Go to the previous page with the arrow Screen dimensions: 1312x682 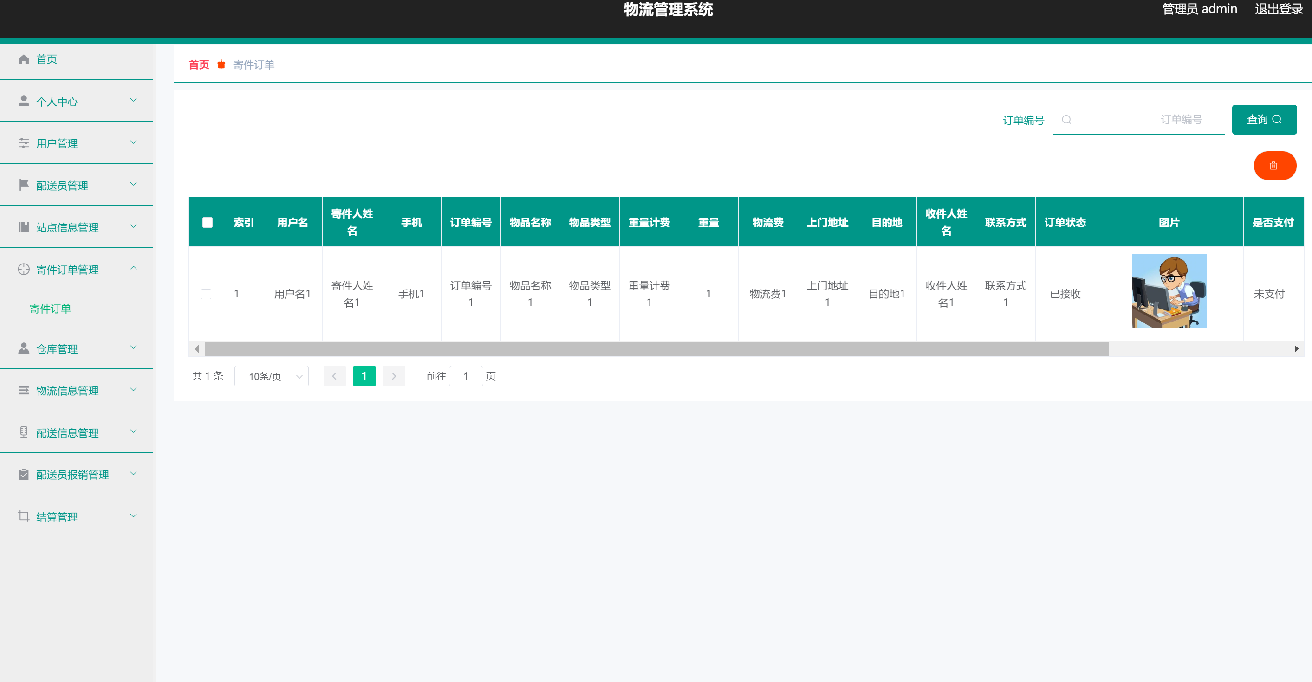point(334,376)
